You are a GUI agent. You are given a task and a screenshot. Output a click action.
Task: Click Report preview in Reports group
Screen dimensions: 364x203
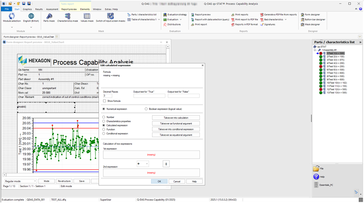201,15
